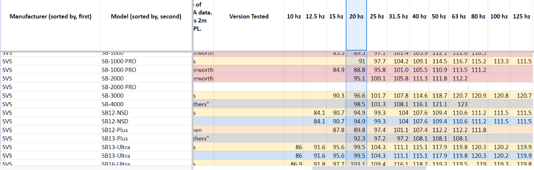Select the 31.5 hz value 104.2 in SB-1000 PRO row
The image size is (534, 170).
[398, 61]
